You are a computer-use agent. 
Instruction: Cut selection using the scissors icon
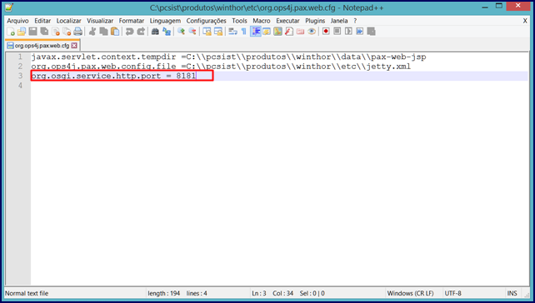click(x=92, y=32)
